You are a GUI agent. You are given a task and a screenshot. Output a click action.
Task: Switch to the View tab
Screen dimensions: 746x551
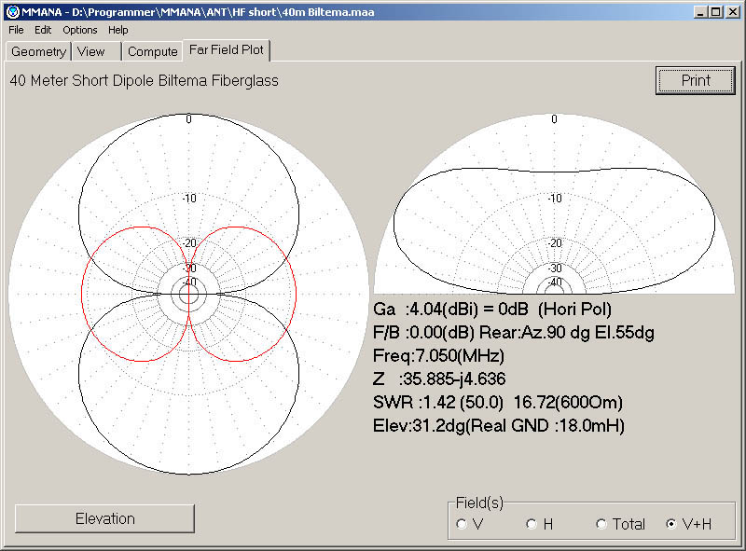click(97, 51)
